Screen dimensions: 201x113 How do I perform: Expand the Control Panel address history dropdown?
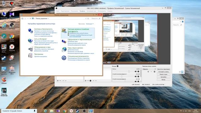point(86,19)
